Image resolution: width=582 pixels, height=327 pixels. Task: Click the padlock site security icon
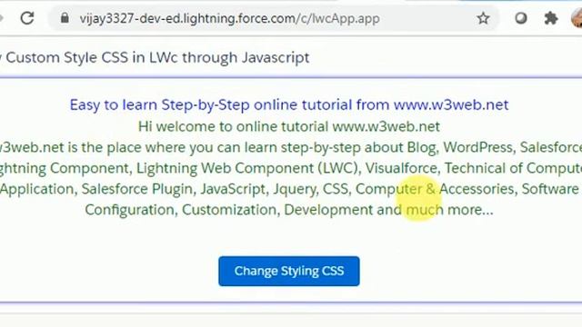click(65, 18)
